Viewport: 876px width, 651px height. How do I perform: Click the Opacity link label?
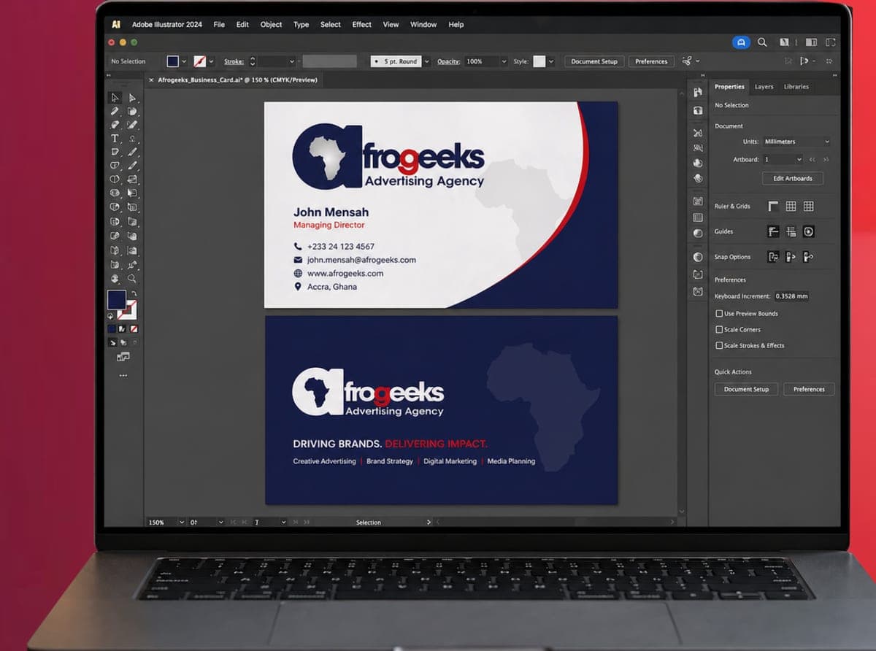pyautogui.click(x=448, y=61)
